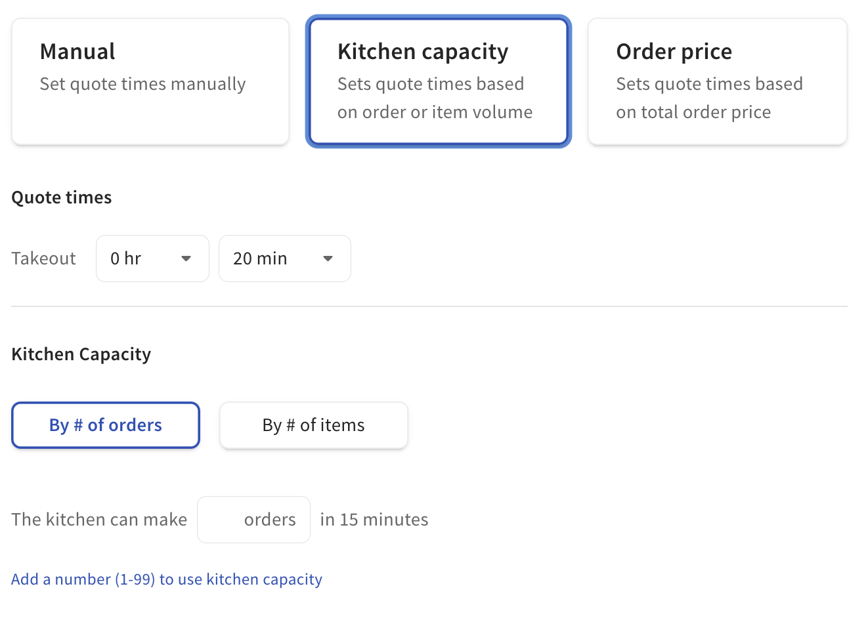Open the link to add a kitchen capacity number
The image size is (868, 622).
pyautogui.click(x=167, y=579)
